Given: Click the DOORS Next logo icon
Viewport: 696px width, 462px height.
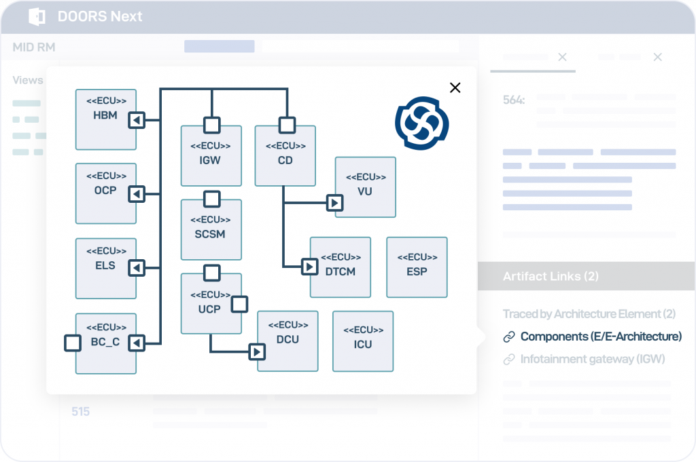Looking at the screenshot, I should click(x=37, y=16).
